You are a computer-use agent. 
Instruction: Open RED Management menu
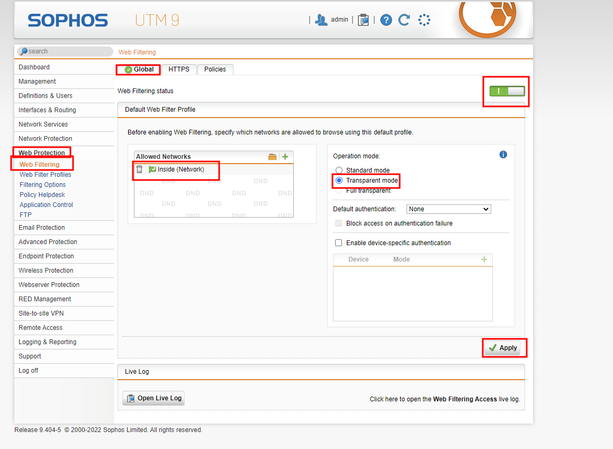(x=64, y=299)
